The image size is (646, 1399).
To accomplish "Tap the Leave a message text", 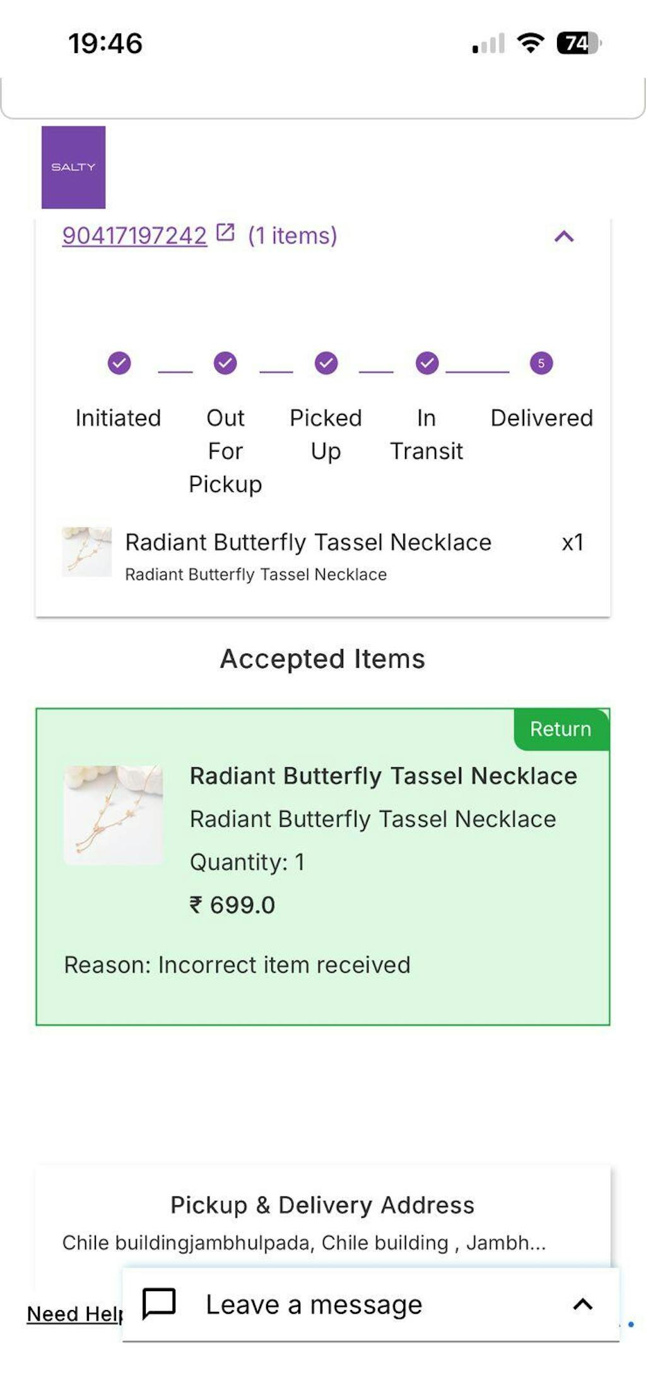I will coord(314,1304).
